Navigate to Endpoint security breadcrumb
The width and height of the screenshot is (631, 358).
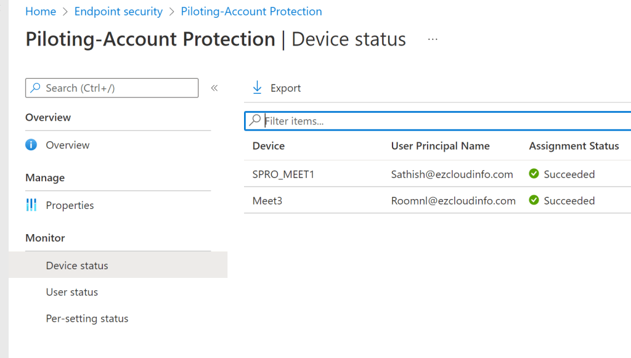[118, 12]
